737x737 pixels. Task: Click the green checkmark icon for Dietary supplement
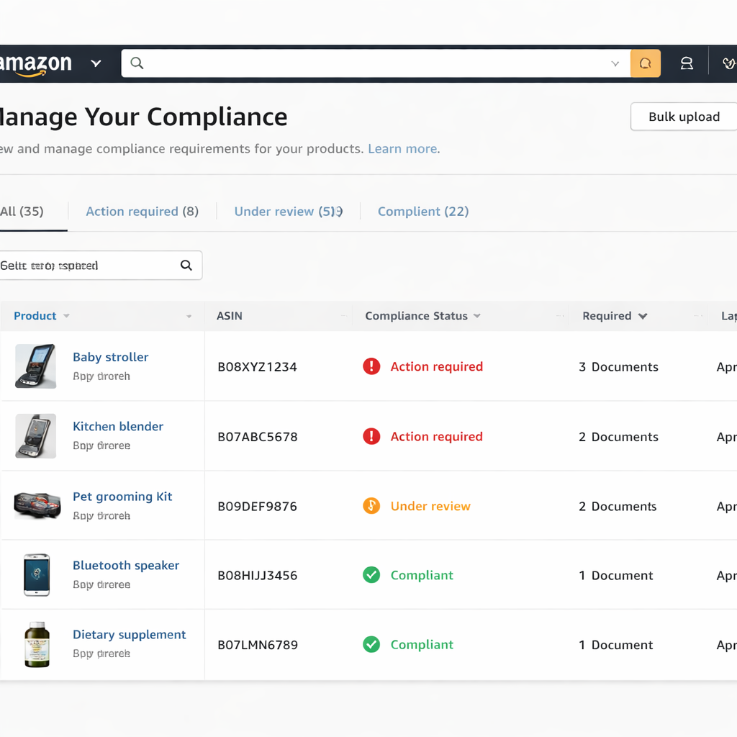click(x=371, y=644)
